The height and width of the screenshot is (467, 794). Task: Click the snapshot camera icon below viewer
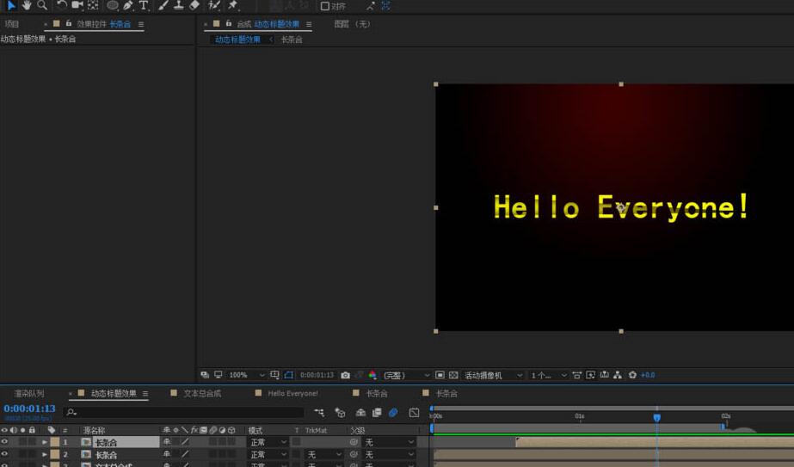[x=345, y=375]
